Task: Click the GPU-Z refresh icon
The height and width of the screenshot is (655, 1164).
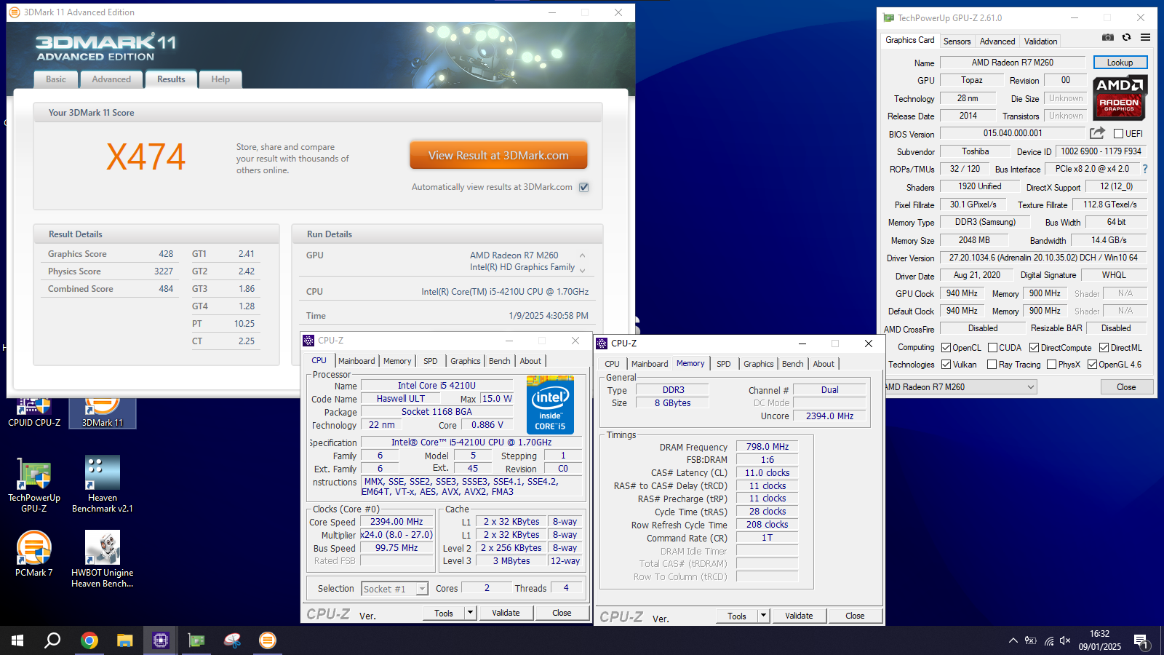Action: click(x=1126, y=38)
